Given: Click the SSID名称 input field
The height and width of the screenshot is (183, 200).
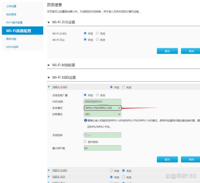Looking at the screenshot, I should (103, 102).
